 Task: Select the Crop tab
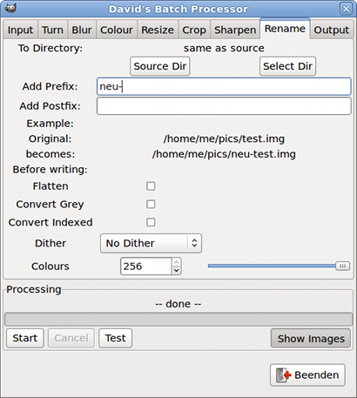point(194,30)
